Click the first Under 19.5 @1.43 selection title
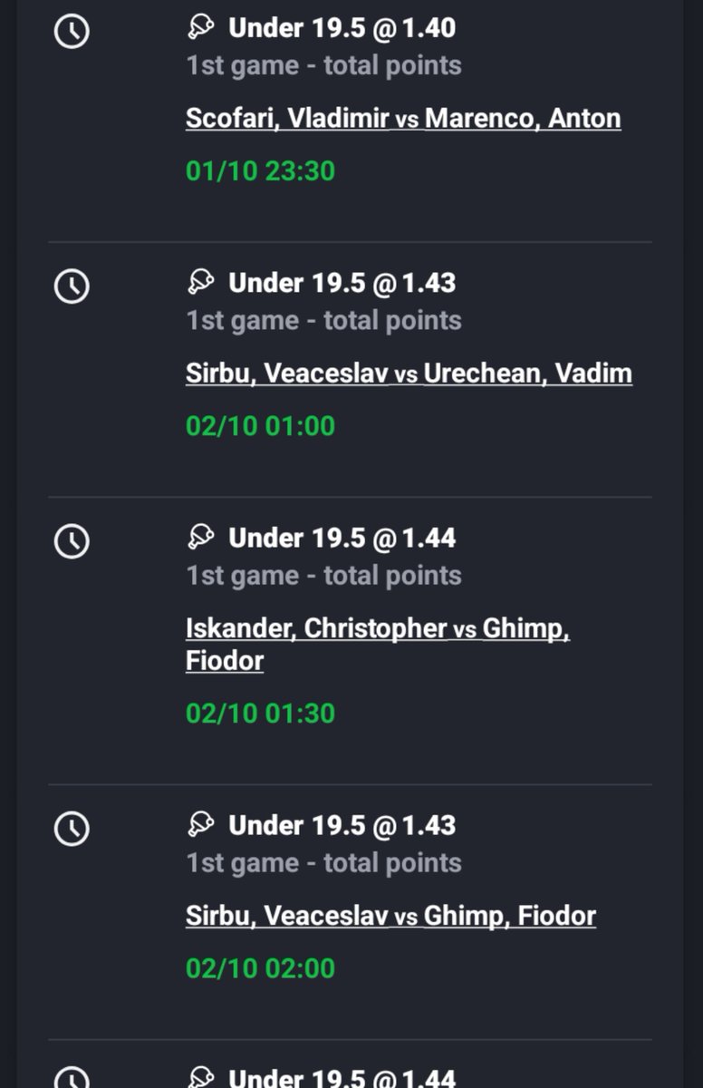 point(342,283)
